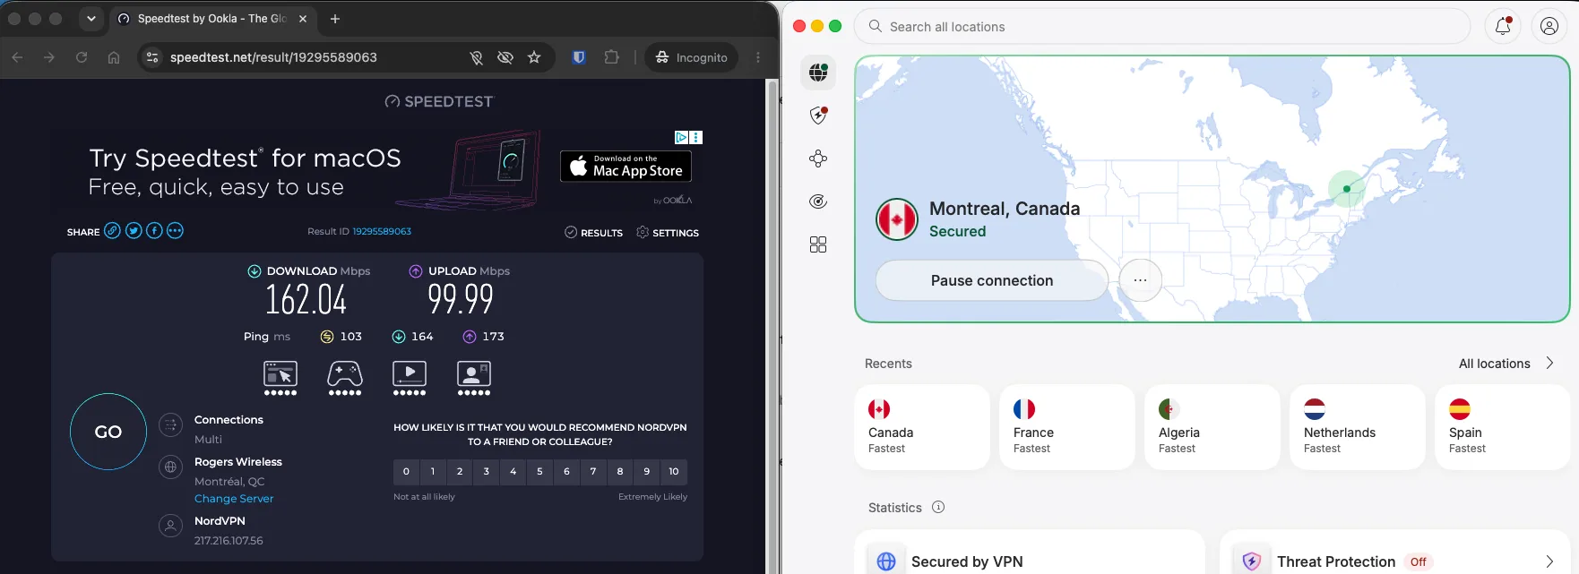Screen dimensions: 1579x574
Task: Open NordVPN account profile icon
Action: pos(1549,27)
